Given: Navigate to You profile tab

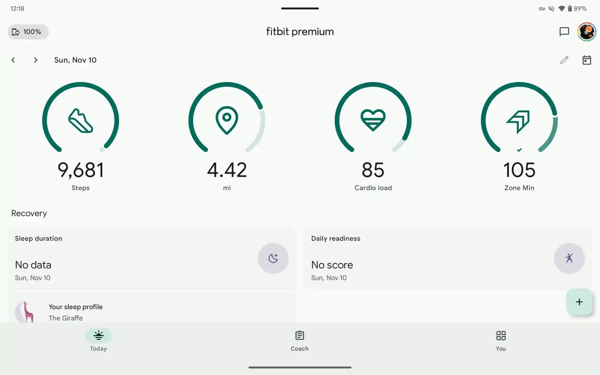Looking at the screenshot, I should pyautogui.click(x=501, y=340).
